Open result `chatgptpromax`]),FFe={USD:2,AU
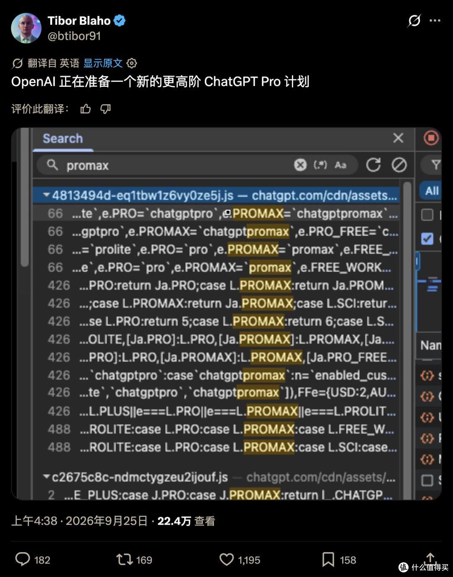453x577 pixels. [217, 392]
